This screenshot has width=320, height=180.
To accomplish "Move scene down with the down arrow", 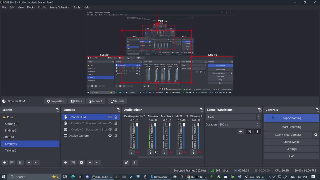I will (x=36, y=162).
